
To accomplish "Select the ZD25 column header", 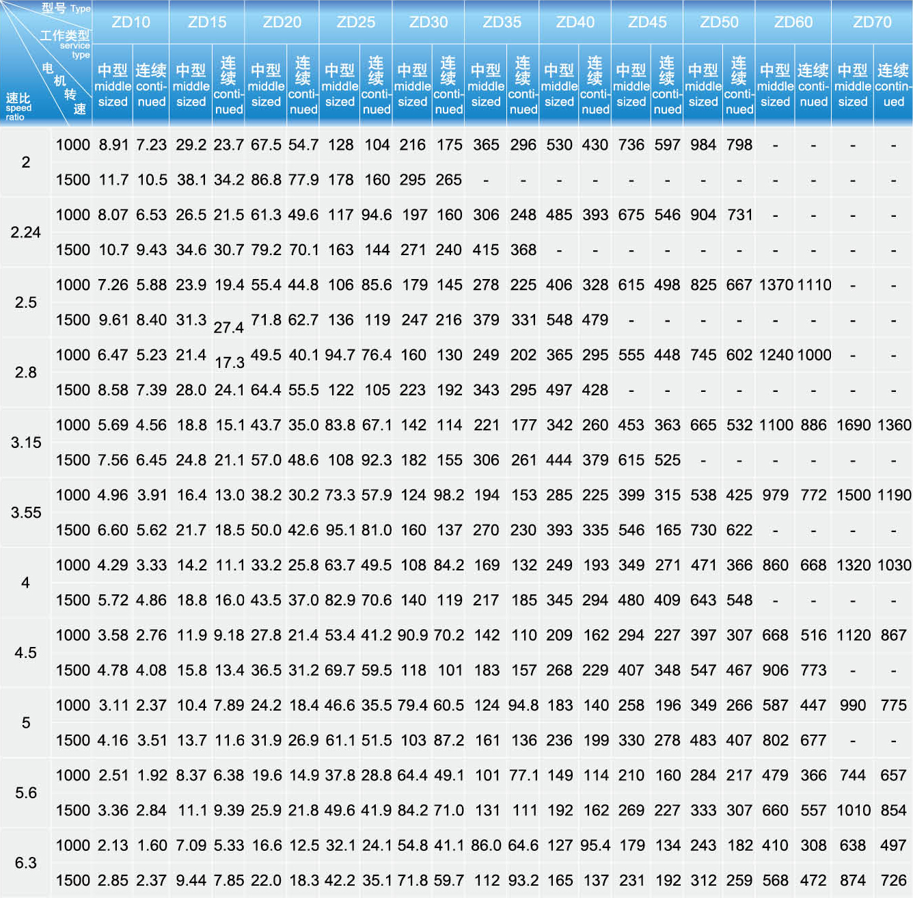I will (x=356, y=22).
